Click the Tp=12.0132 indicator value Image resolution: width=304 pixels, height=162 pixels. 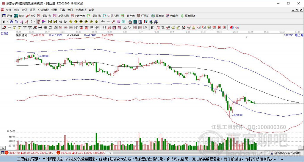pos(38,35)
